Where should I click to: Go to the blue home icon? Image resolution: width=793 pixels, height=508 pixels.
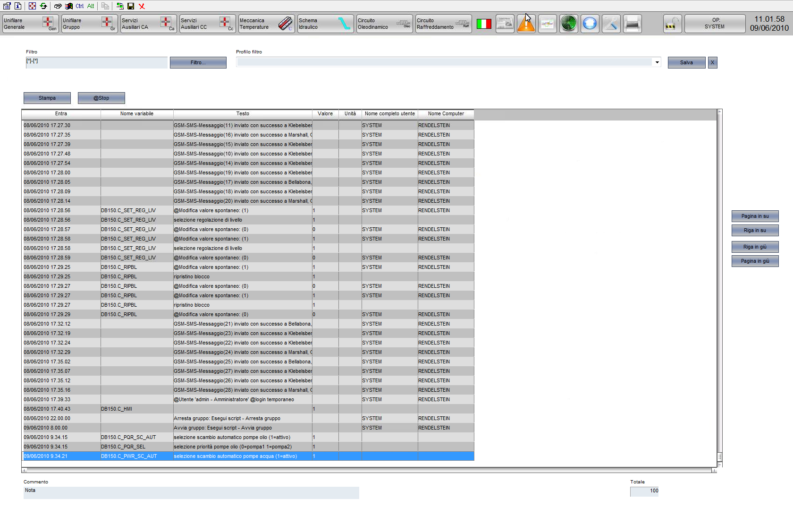tap(590, 24)
